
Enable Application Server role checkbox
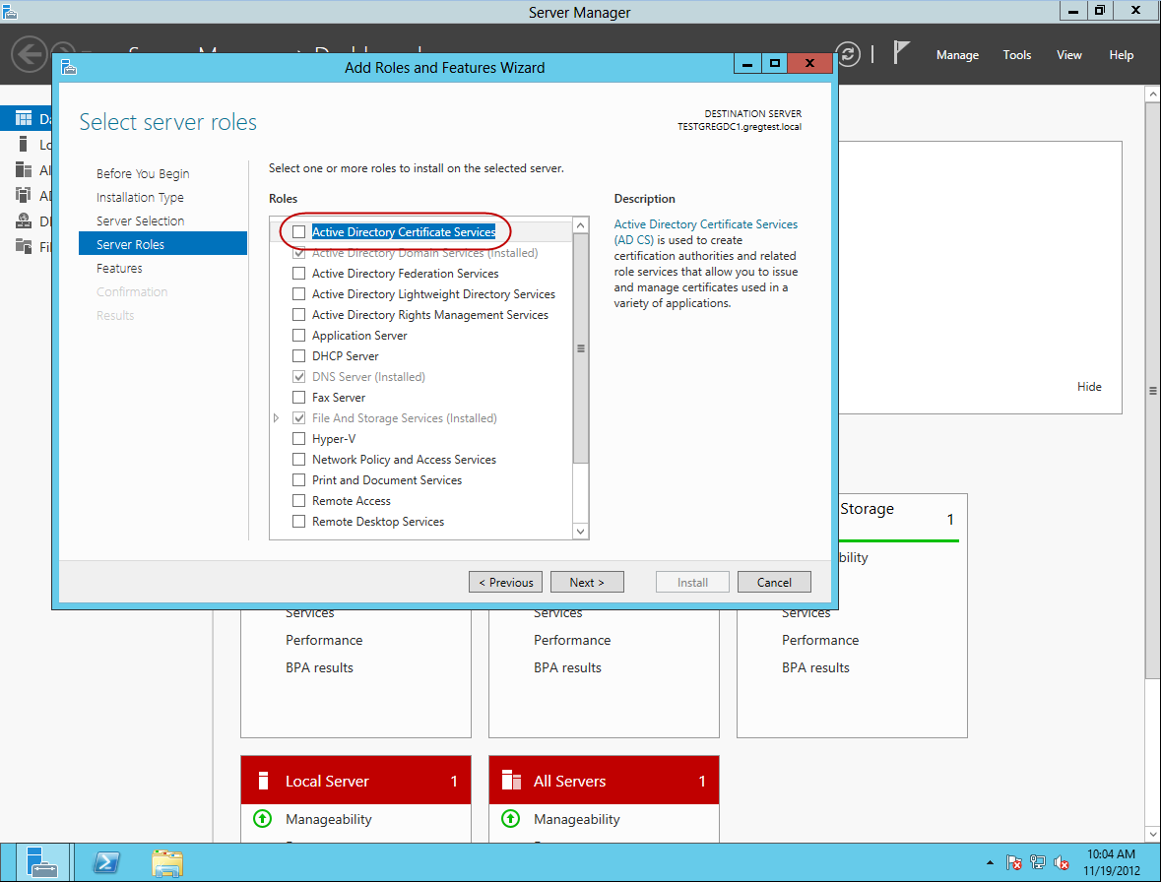click(299, 336)
